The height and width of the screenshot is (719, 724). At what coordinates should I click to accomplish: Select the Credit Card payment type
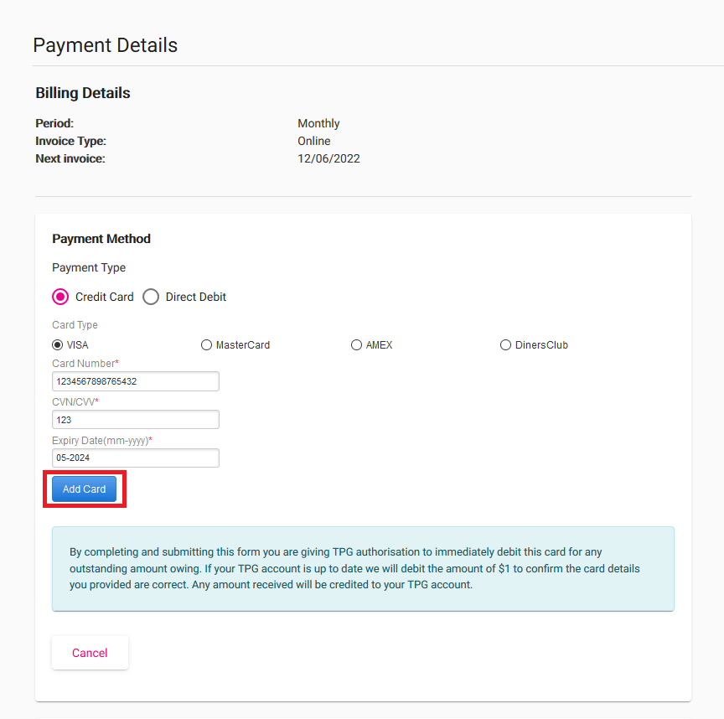(59, 297)
